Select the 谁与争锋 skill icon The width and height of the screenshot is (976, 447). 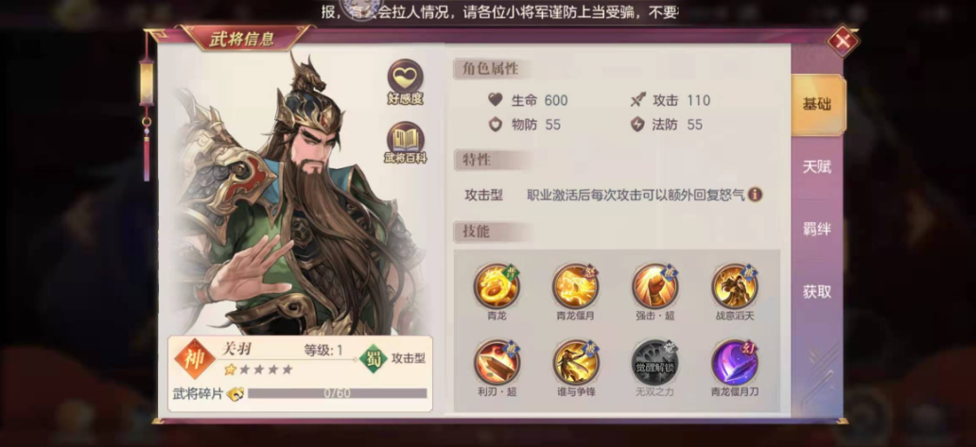click(576, 363)
